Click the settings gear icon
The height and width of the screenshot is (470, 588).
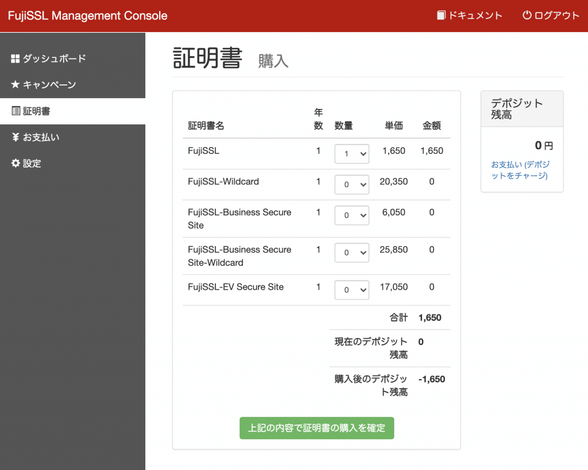click(16, 164)
